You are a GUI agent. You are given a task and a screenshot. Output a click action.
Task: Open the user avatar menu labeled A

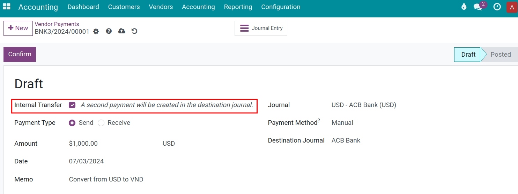(x=512, y=7)
